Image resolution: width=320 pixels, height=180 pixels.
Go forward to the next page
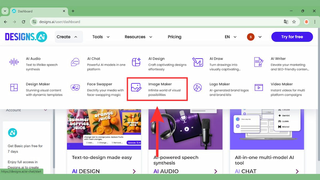(x=14, y=22)
